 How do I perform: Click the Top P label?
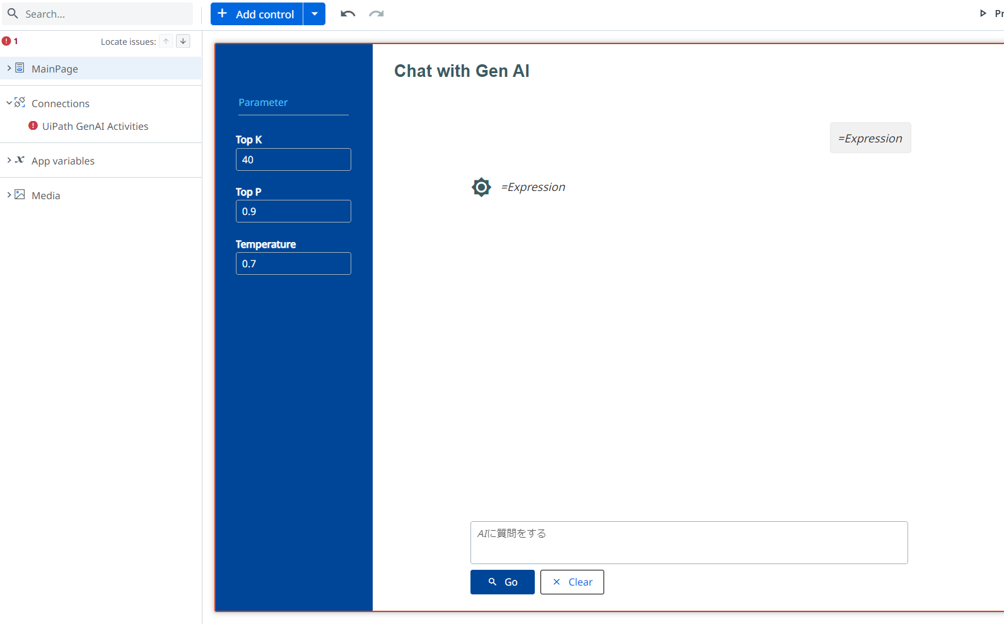[248, 192]
